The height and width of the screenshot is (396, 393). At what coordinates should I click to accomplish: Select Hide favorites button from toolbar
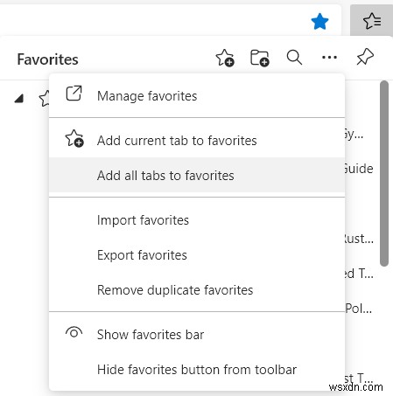197,370
